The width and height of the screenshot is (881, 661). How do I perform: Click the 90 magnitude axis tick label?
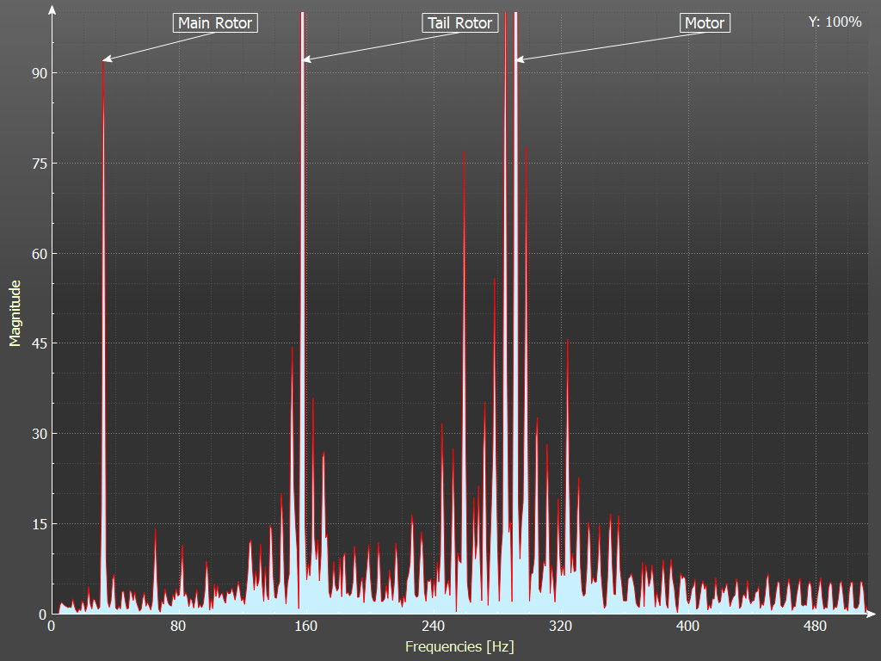[x=37, y=73]
